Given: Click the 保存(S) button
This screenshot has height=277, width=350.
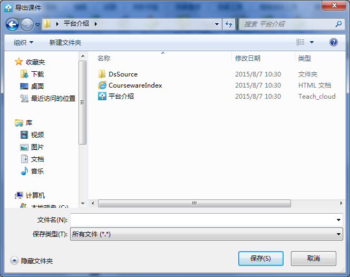Looking at the screenshot, I should 261,259.
